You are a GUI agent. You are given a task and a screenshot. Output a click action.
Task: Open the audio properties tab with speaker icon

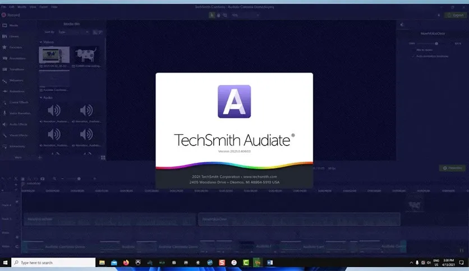point(402,25)
